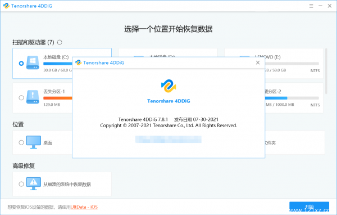Open the hamburger menu in main title bar
The width and height of the screenshot is (337, 215).
click(311, 6)
